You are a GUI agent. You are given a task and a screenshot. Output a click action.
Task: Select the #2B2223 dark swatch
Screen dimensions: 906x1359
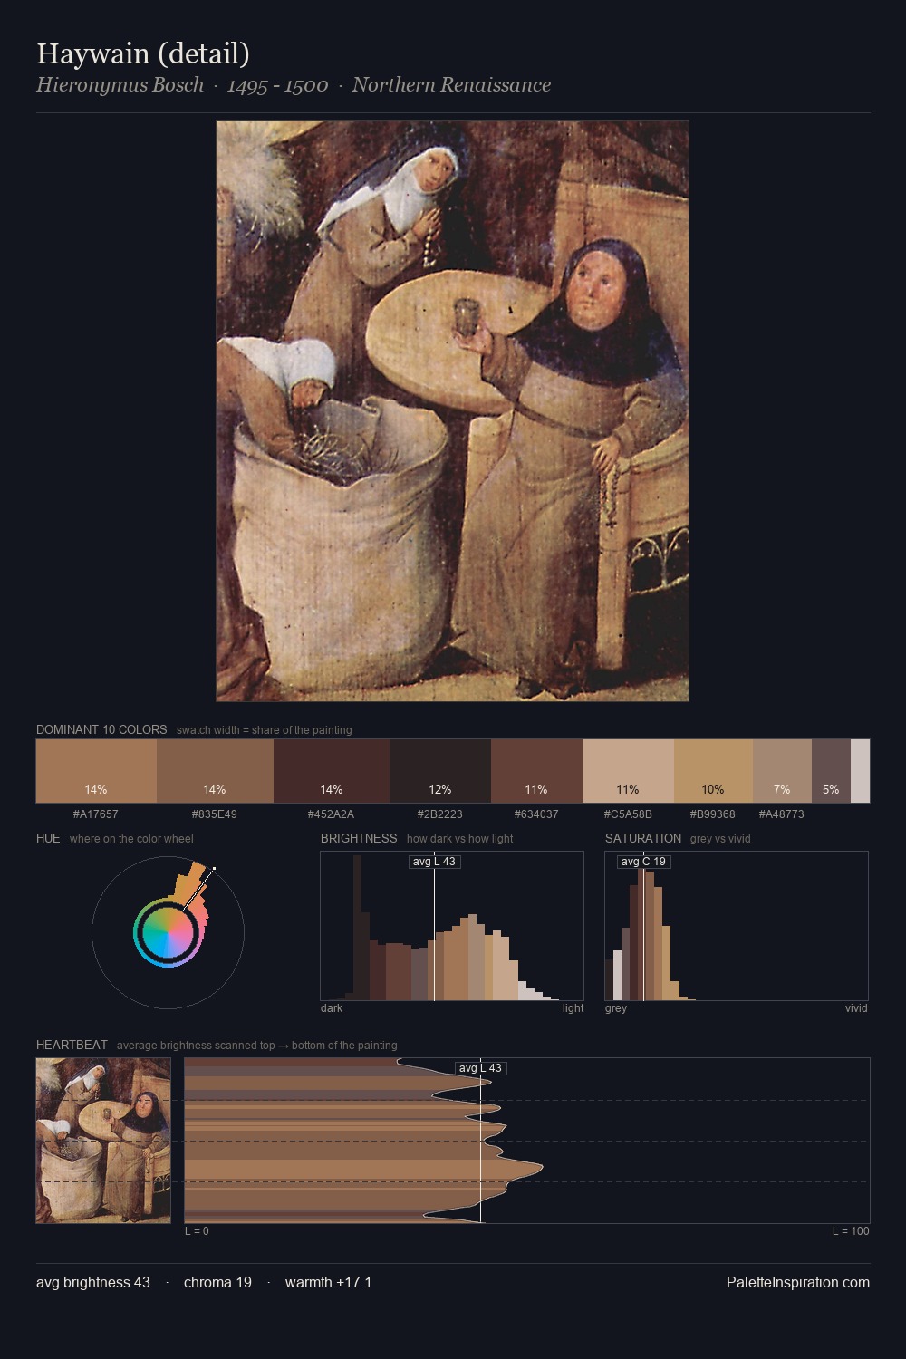440,771
